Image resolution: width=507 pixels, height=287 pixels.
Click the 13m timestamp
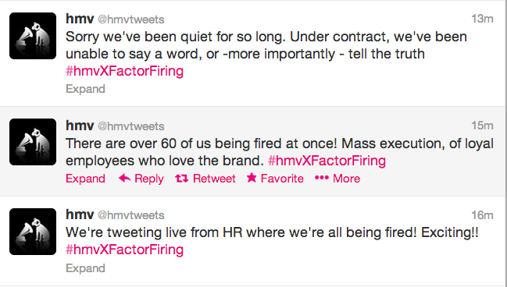(482, 19)
